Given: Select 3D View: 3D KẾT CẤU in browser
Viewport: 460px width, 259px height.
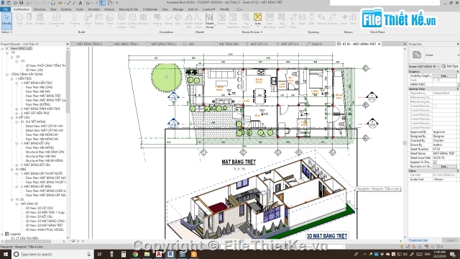Looking at the screenshot, I should click(39, 217).
